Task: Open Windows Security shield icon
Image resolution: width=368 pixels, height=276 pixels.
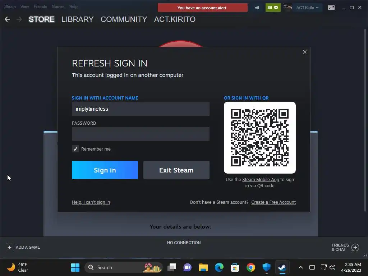Action: click(266, 267)
